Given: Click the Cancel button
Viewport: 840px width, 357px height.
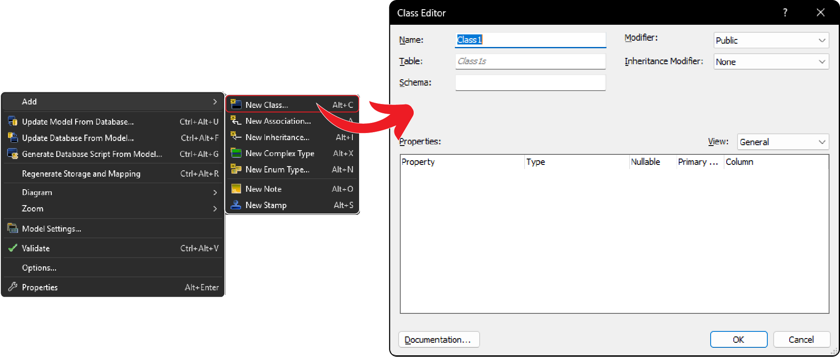Looking at the screenshot, I should 801,339.
